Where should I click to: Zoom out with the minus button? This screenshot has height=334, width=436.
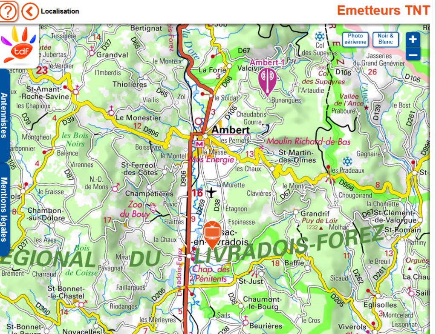pos(413,54)
